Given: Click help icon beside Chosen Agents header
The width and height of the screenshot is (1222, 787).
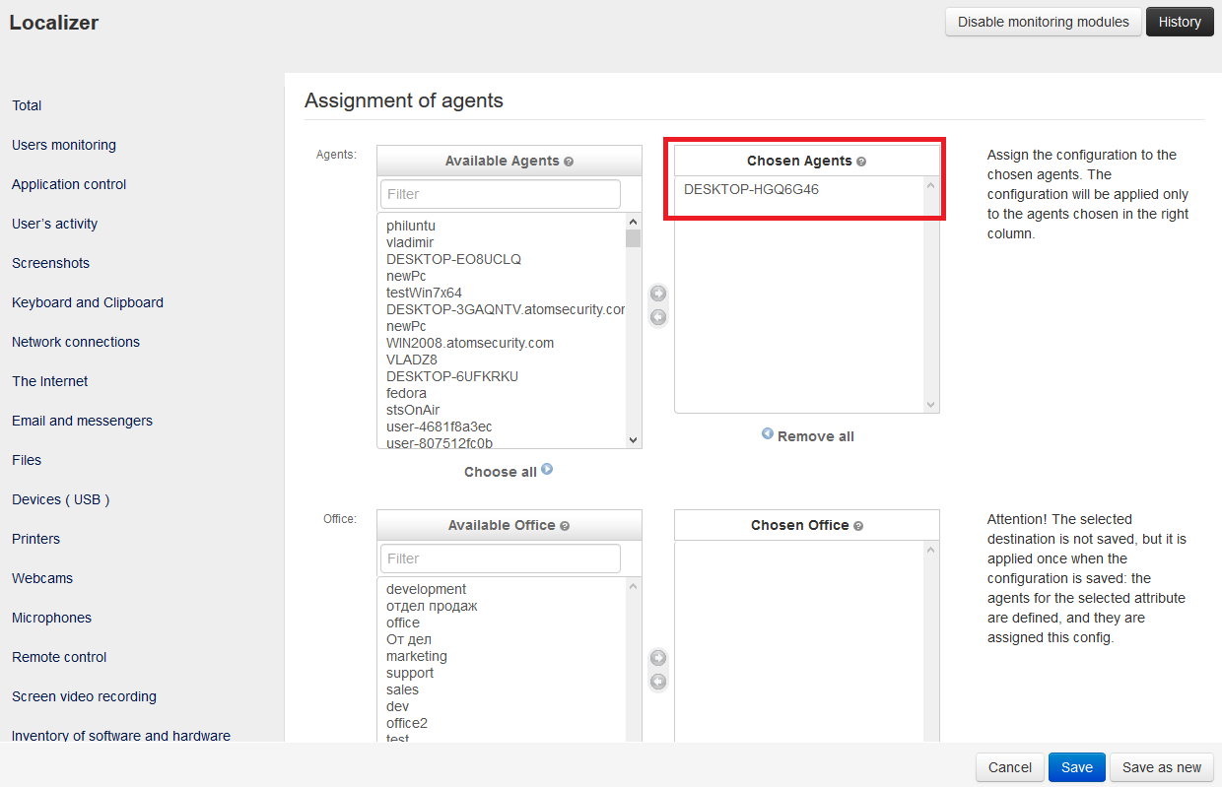Looking at the screenshot, I should pyautogui.click(x=861, y=162).
